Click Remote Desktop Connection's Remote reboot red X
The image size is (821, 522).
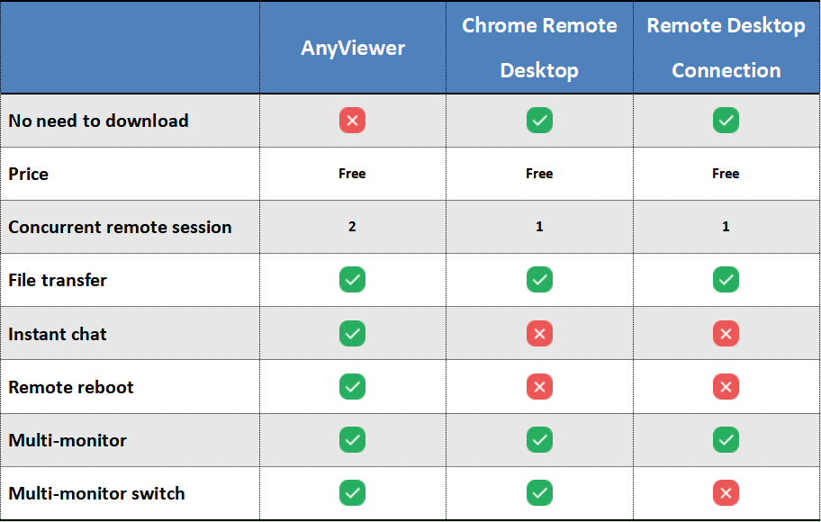click(726, 387)
